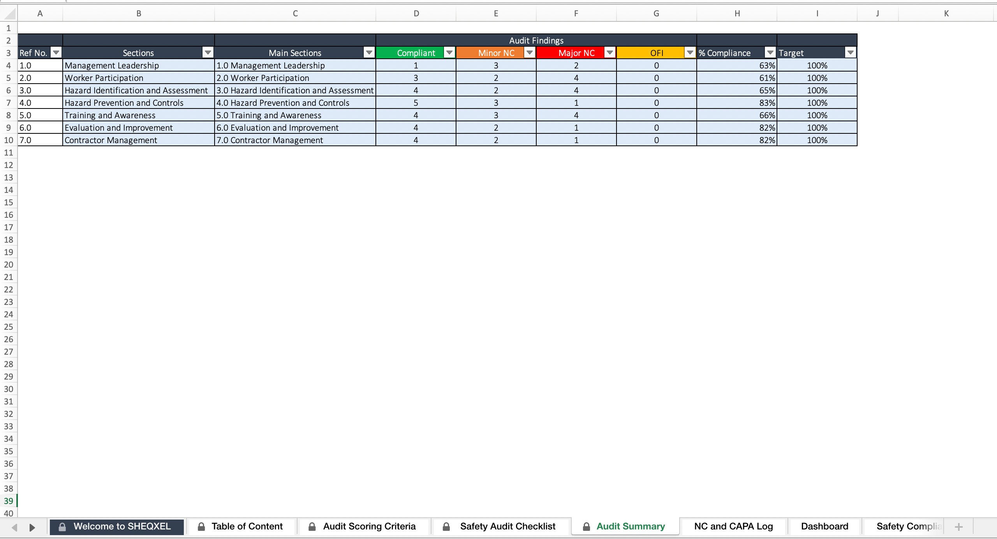The height and width of the screenshot is (539, 997).
Task: Click the next sheet navigation arrow
Action: pos(32,527)
